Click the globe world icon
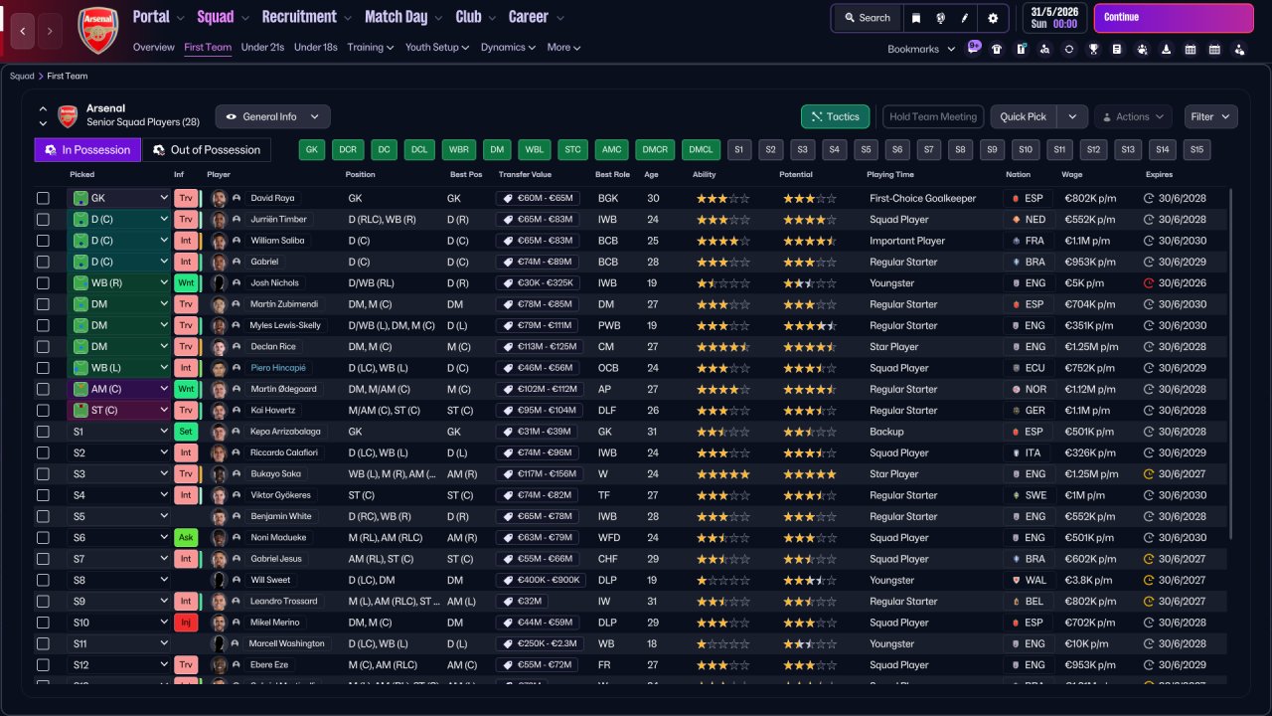The width and height of the screenshot is (1272, 716). point(940,18)
